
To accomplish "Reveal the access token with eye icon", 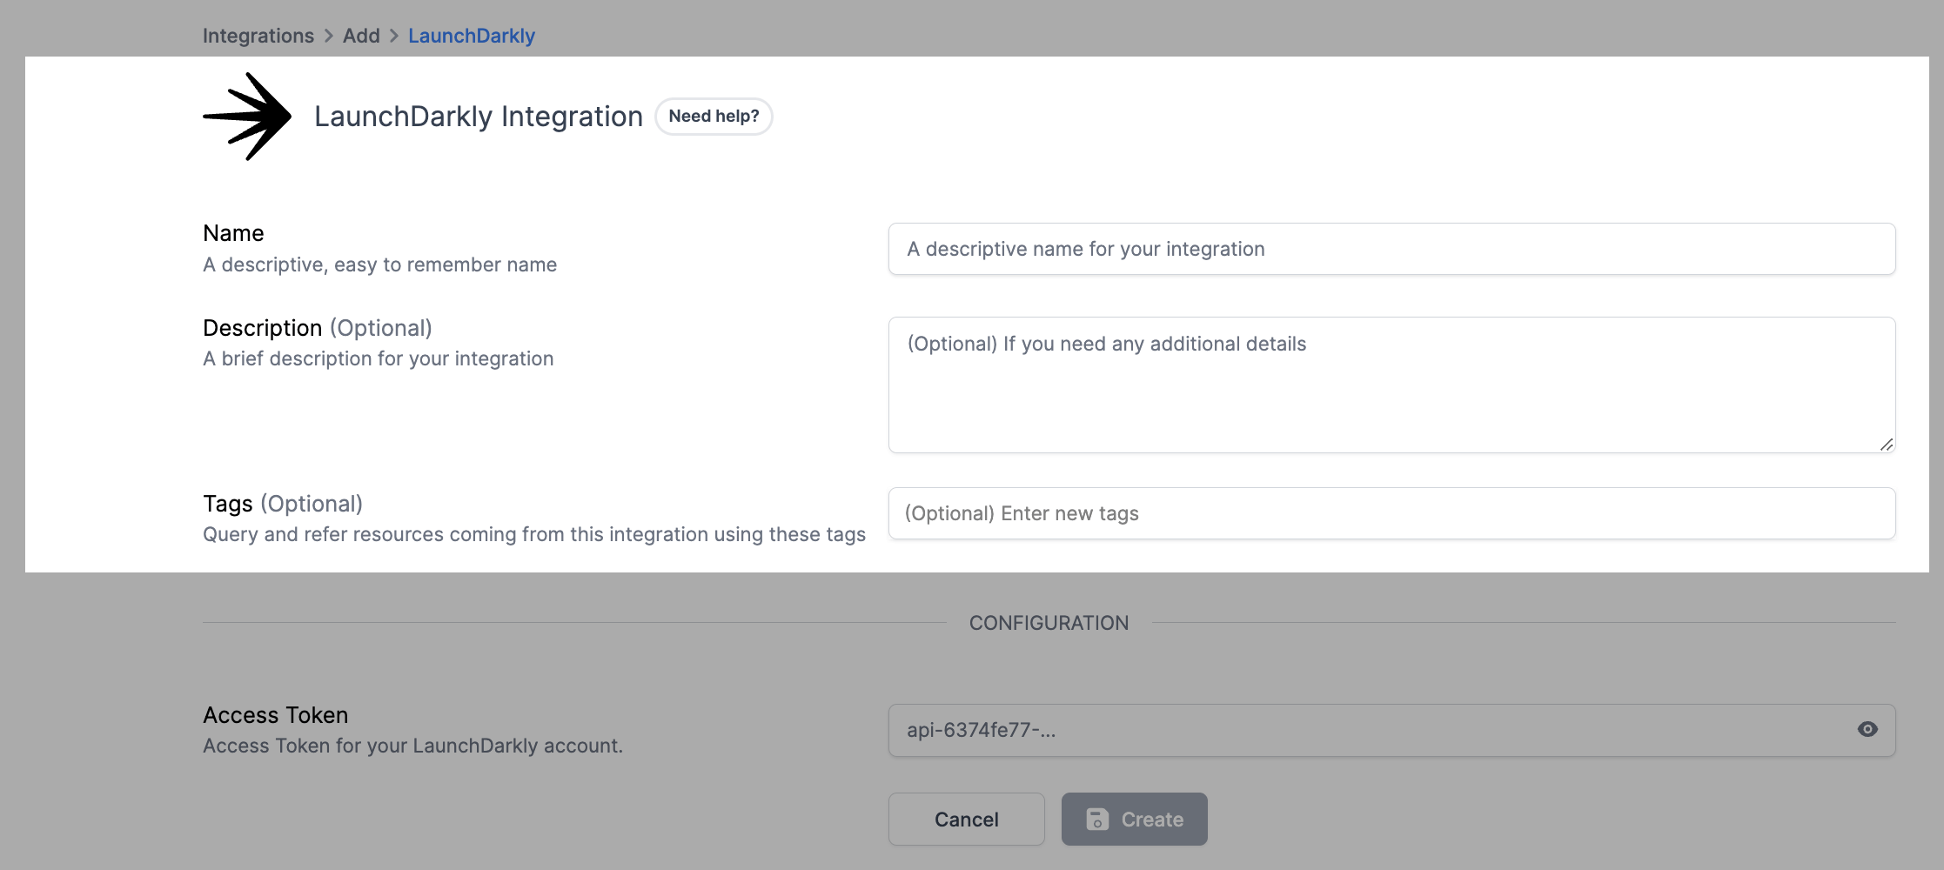I will [1867, 729].
